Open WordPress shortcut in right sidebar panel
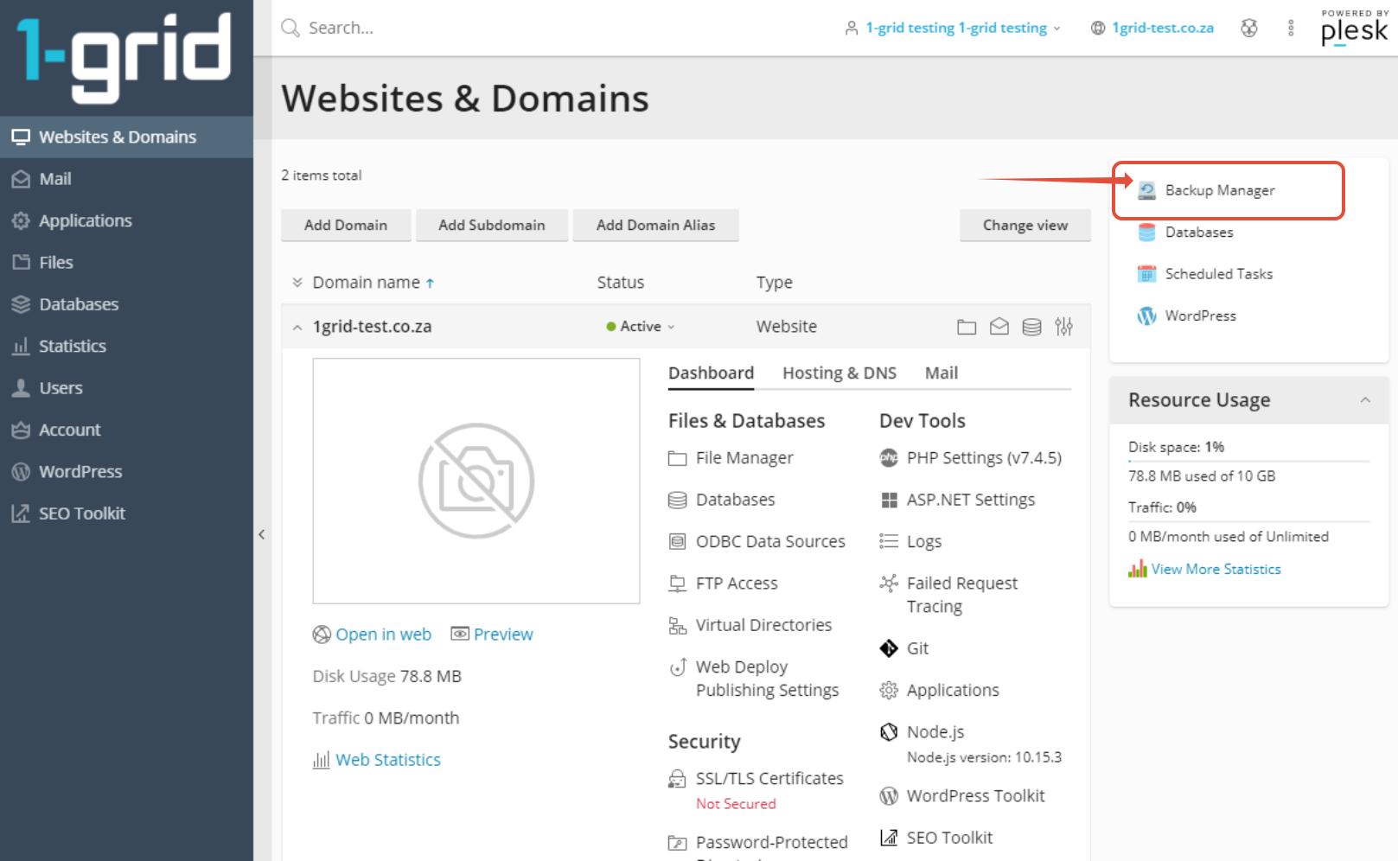The image size is (1398, 861). tap(1187, 316)
